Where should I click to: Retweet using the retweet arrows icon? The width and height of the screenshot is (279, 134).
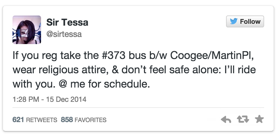click(243, 120)
